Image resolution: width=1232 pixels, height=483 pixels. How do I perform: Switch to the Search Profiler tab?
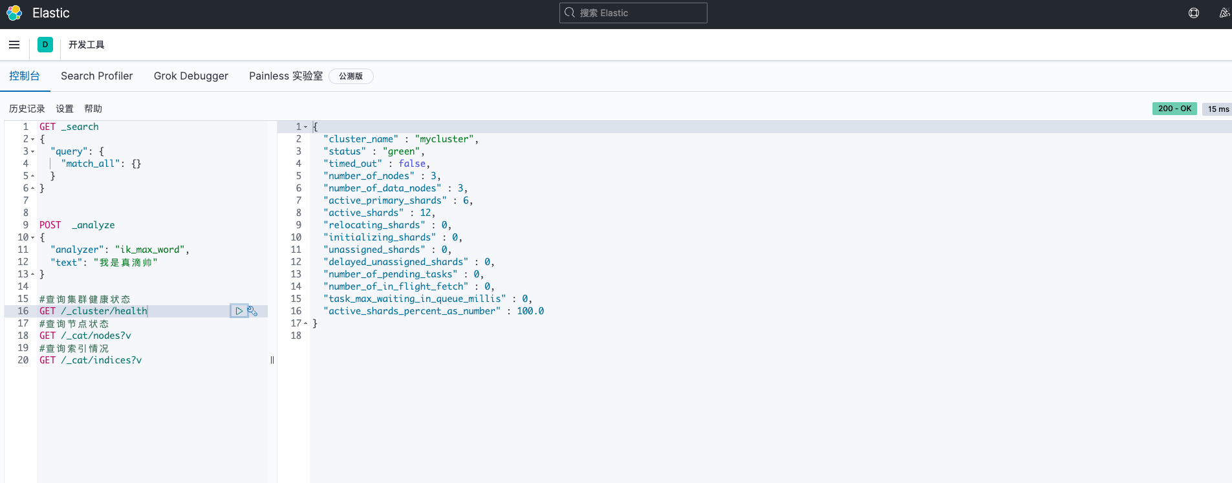97,76
